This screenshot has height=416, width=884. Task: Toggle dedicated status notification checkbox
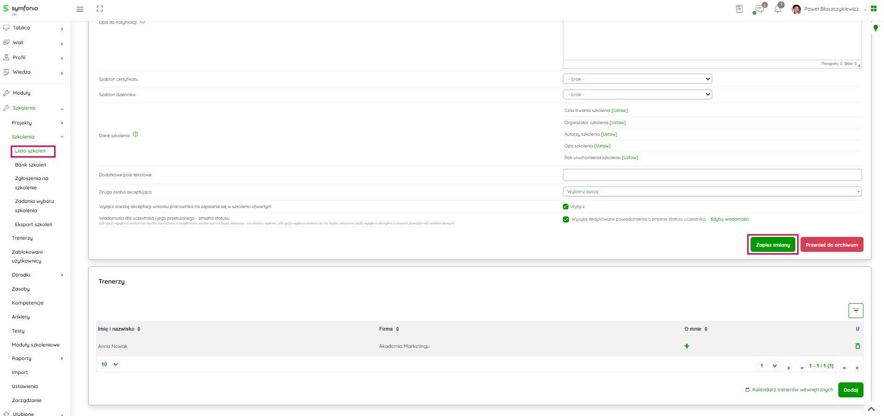pyautogui.click(x=566, y=219)
